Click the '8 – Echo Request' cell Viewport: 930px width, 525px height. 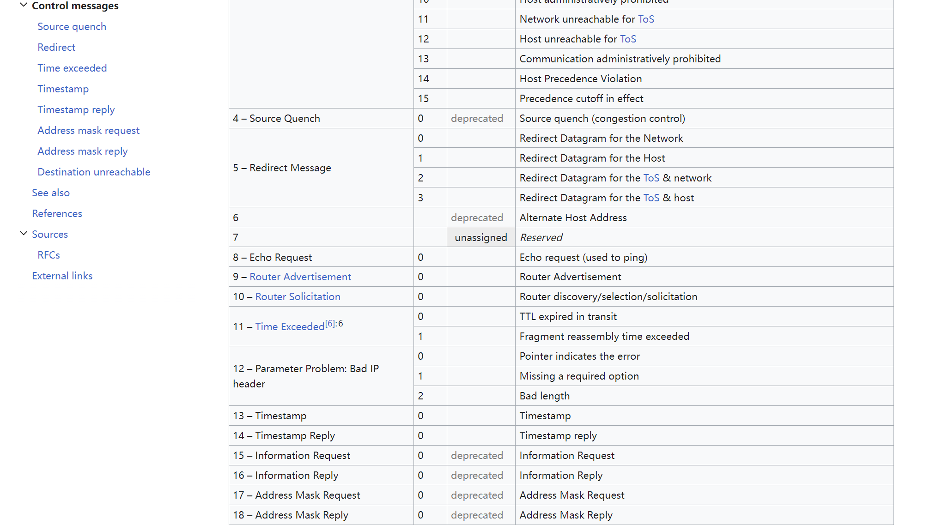tap(321, 257)
